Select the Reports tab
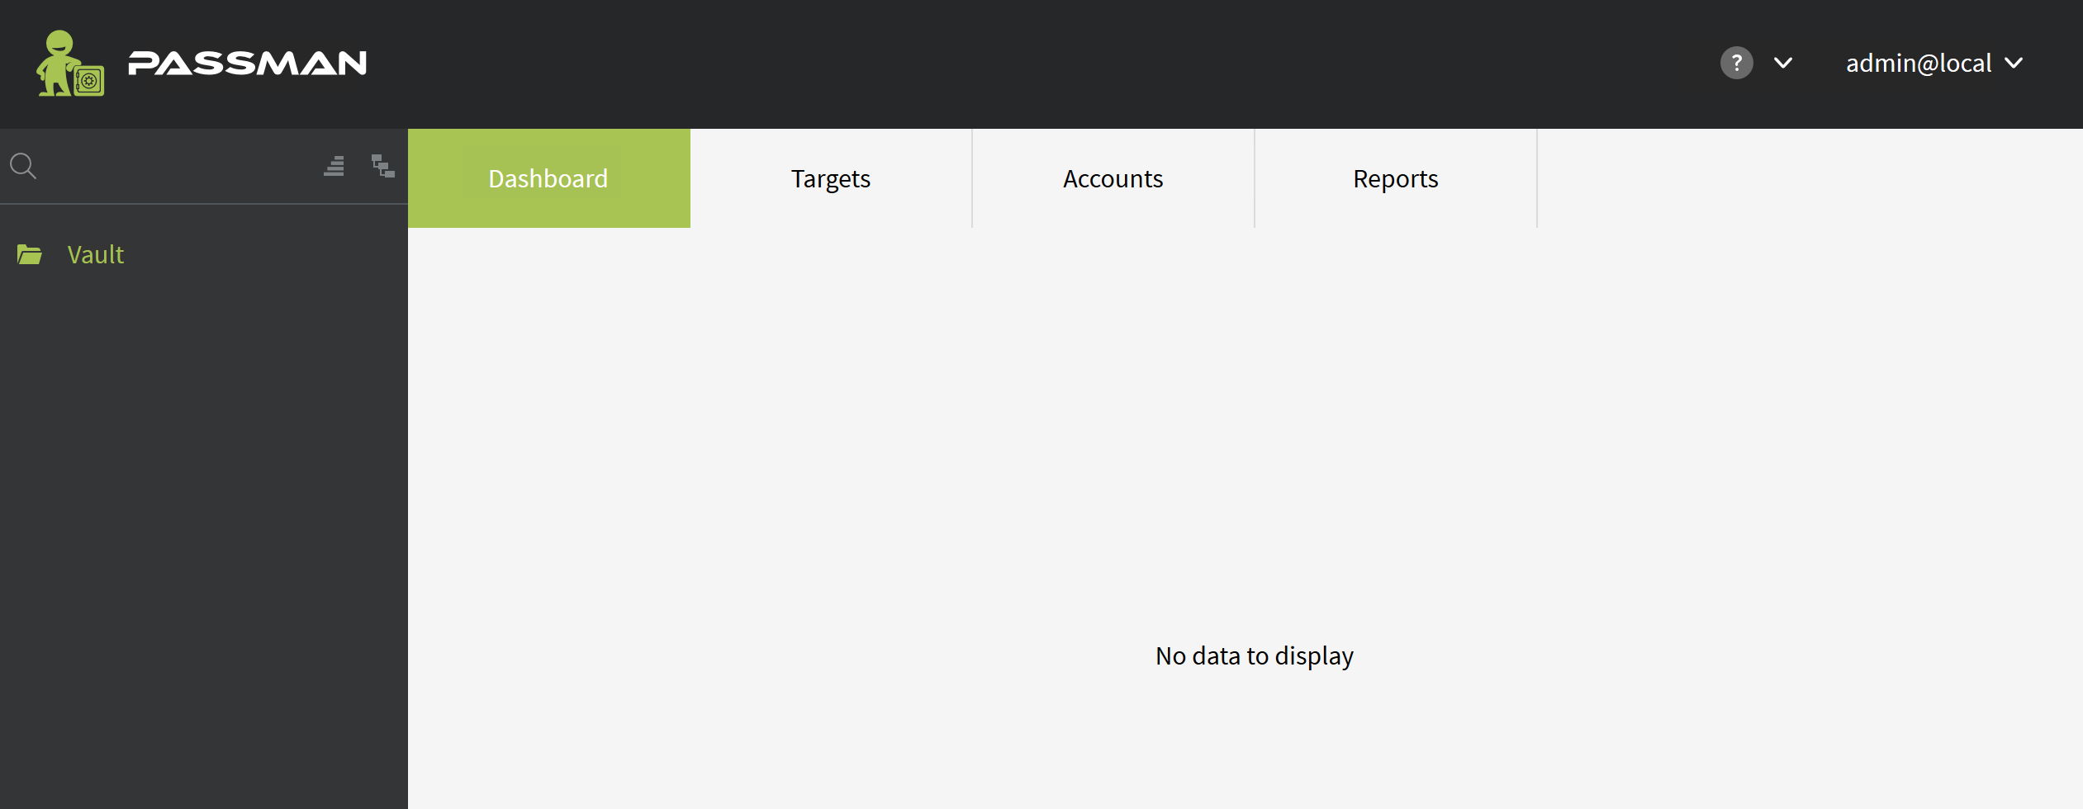Image resolution: width=2083 pixels, height=809 pixels. (x=1395, y=178)
